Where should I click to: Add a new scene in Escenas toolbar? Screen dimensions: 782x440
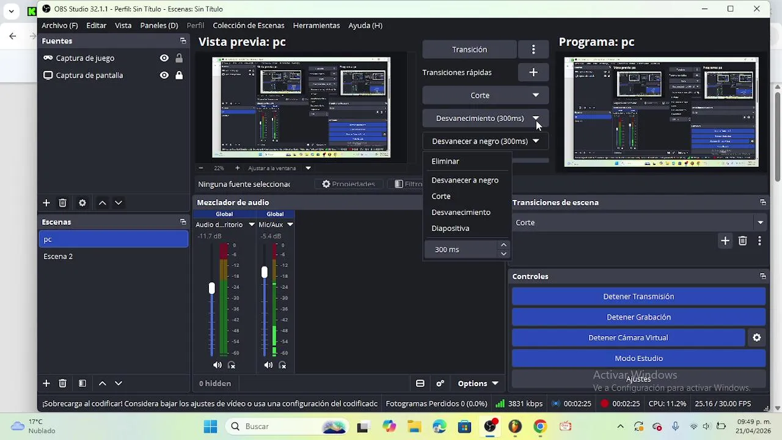point(46,383)
